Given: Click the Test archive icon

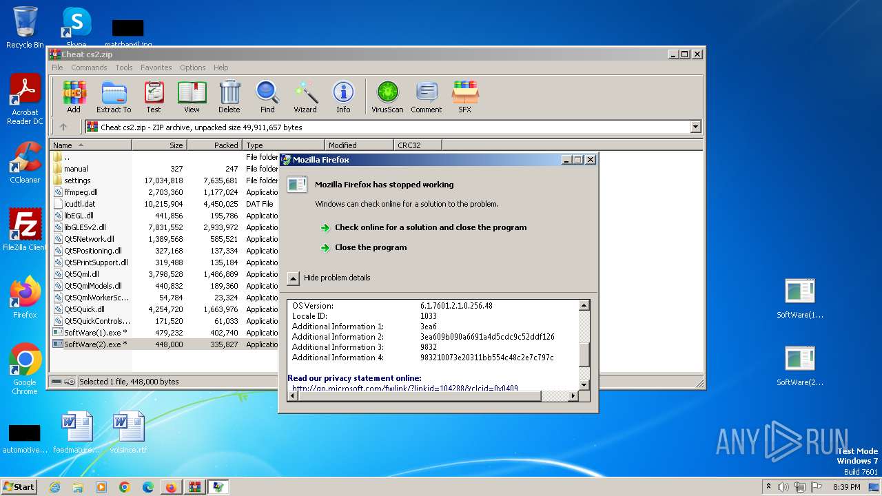Looking at the screenshot, I should click(154, 97).
